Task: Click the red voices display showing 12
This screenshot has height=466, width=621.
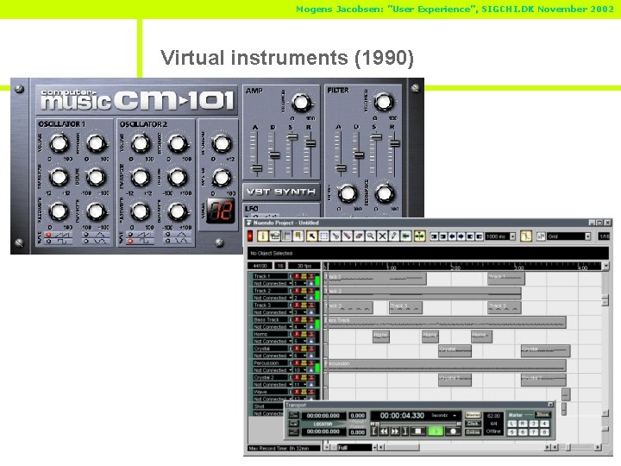Action: click(220, 210)
